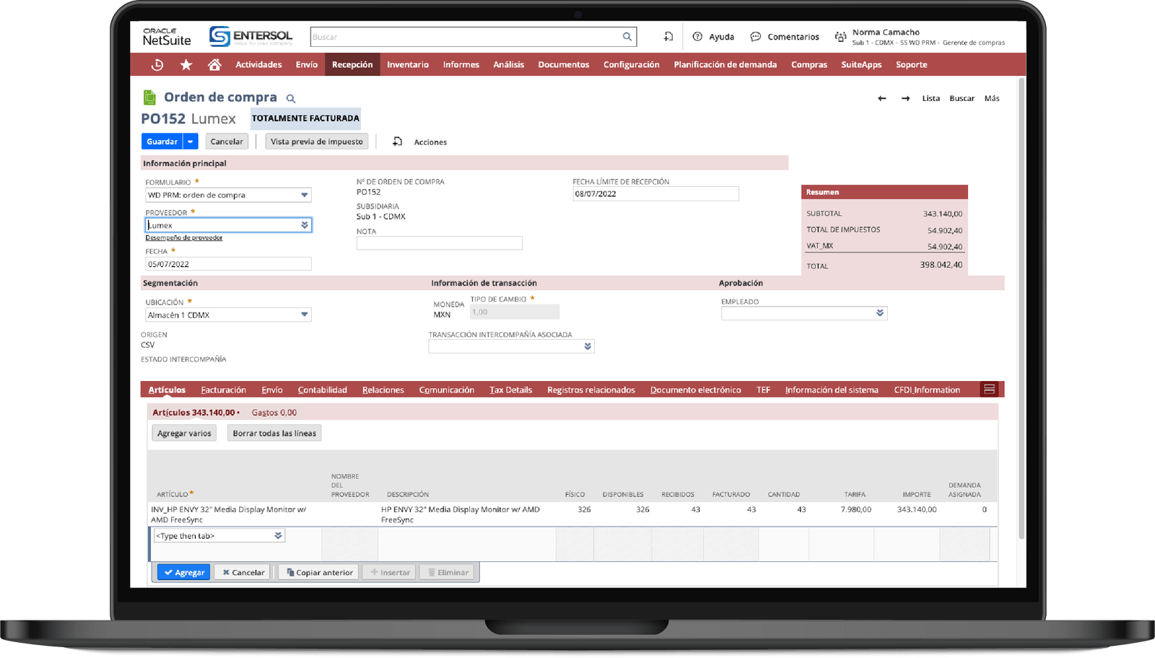The height and width of the screenshot is (658, 1155).
Task: Open shortcuts star icon
Action: click(x=186, y=65)
